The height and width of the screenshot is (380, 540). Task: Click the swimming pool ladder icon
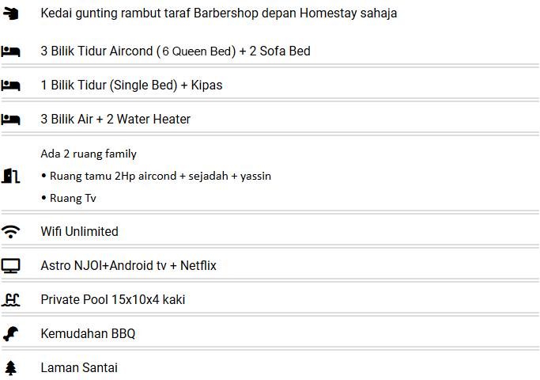click(10, 299)
